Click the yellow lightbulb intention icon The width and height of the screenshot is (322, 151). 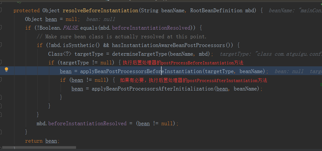pos(6,70)
